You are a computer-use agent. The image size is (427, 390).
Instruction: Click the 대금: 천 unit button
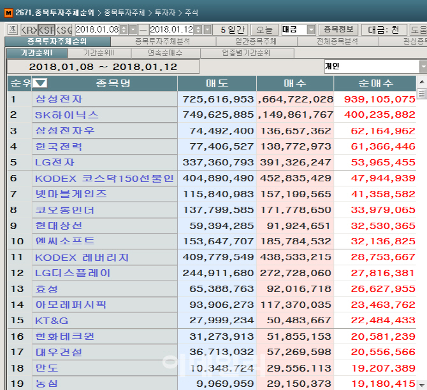pyautogui.click(x=384, y=30)
